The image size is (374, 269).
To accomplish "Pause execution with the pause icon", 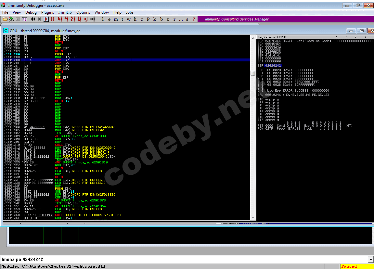I will pos(52,19).
